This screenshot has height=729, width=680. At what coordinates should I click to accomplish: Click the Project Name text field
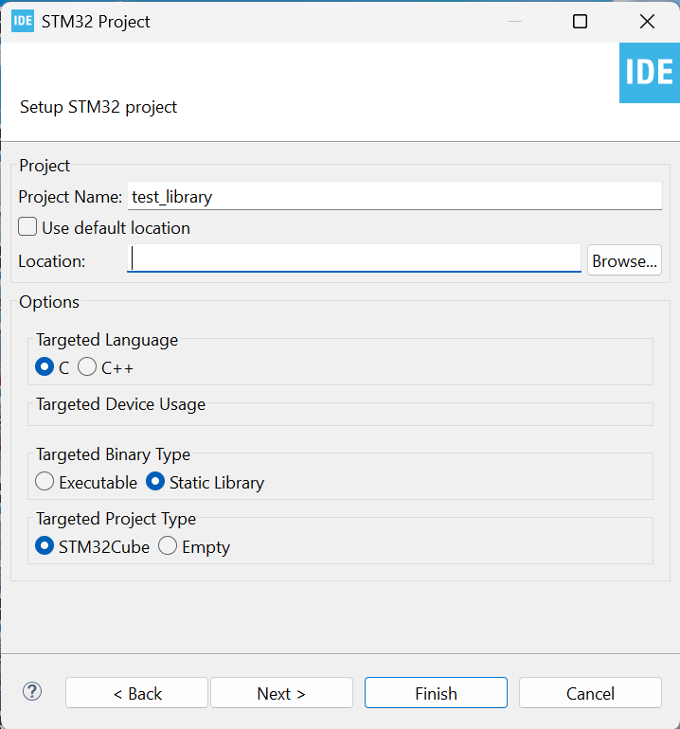point(394,197)
